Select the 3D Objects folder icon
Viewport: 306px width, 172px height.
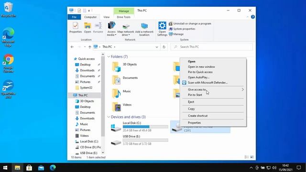[x=117, y=66]
